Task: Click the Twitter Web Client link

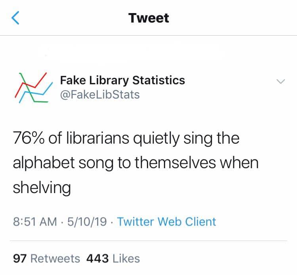Action: [166, 222]
